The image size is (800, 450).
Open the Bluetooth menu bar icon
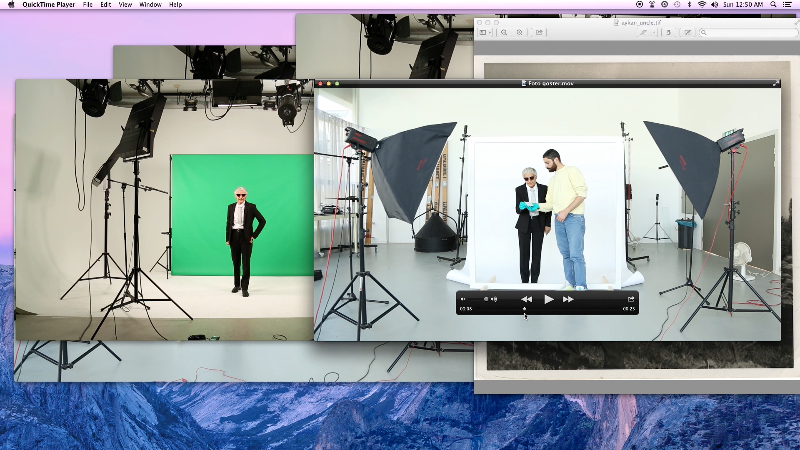point(689,5)
